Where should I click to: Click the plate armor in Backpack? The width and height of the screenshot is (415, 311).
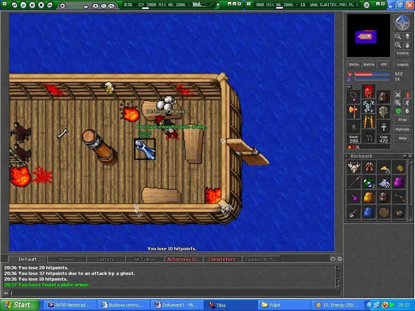click(354, 167)
